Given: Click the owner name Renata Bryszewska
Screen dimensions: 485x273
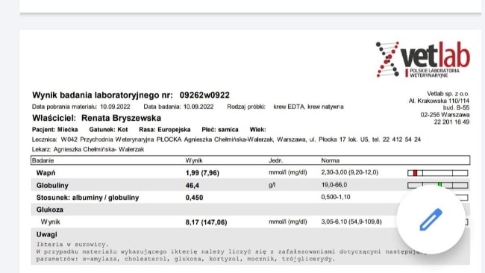Looking at the screenshot, I should click(x=121, y=118).
